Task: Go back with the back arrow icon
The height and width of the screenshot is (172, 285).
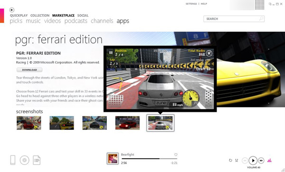Action: [12, 10]
